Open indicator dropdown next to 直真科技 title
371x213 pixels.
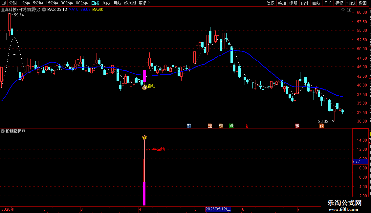tap(44, 10)
